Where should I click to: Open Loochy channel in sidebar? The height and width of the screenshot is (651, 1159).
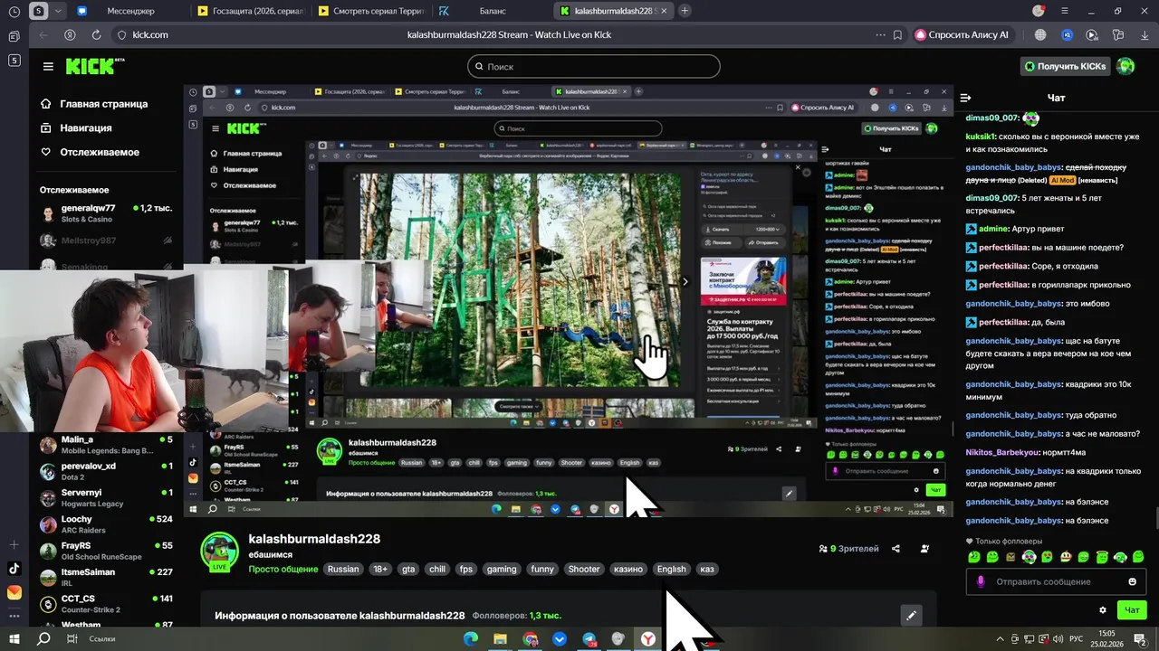[x=107, y=524]
